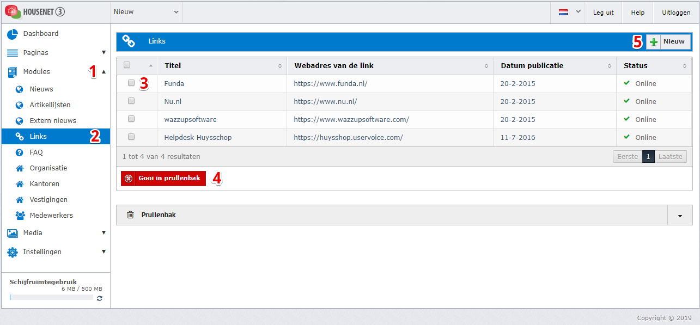Click Uitloggen to log out
Viewport: 700px width, 325px height.
pyautogui.click(x=676, y=12)
